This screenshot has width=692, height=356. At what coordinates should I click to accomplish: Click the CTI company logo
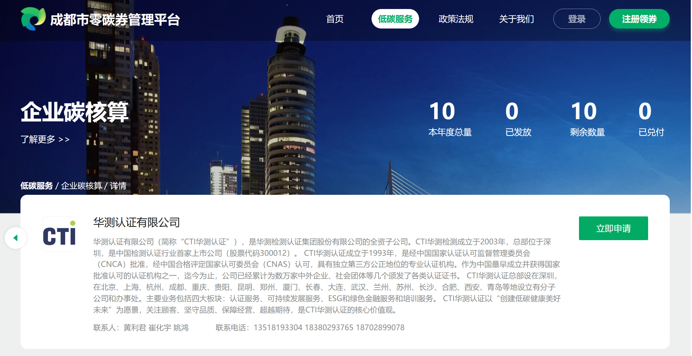click(x=60, y=234)
